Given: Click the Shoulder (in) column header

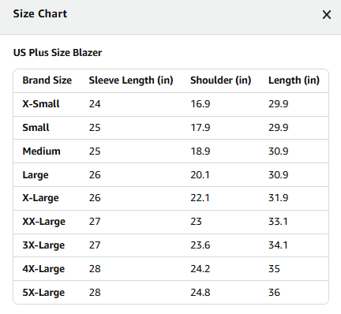Looking at the screenshot, I should (x=221, y=80).
